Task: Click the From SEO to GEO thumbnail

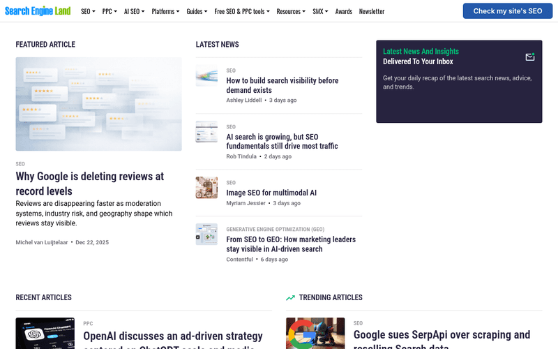Action: [206, 234]
